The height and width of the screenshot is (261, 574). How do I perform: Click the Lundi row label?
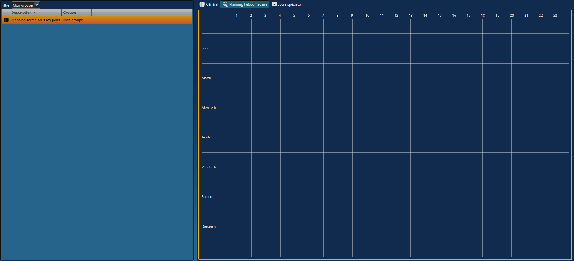(206, 48)
